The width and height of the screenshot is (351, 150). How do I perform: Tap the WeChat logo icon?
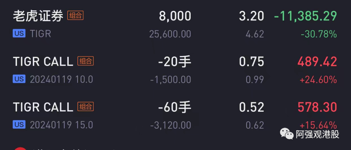286,134
